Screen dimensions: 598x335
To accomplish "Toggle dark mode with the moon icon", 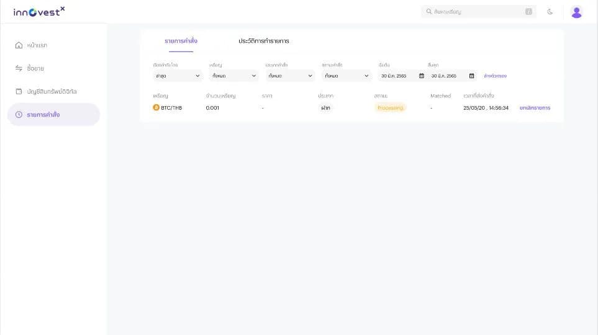I will coord(550,12).
